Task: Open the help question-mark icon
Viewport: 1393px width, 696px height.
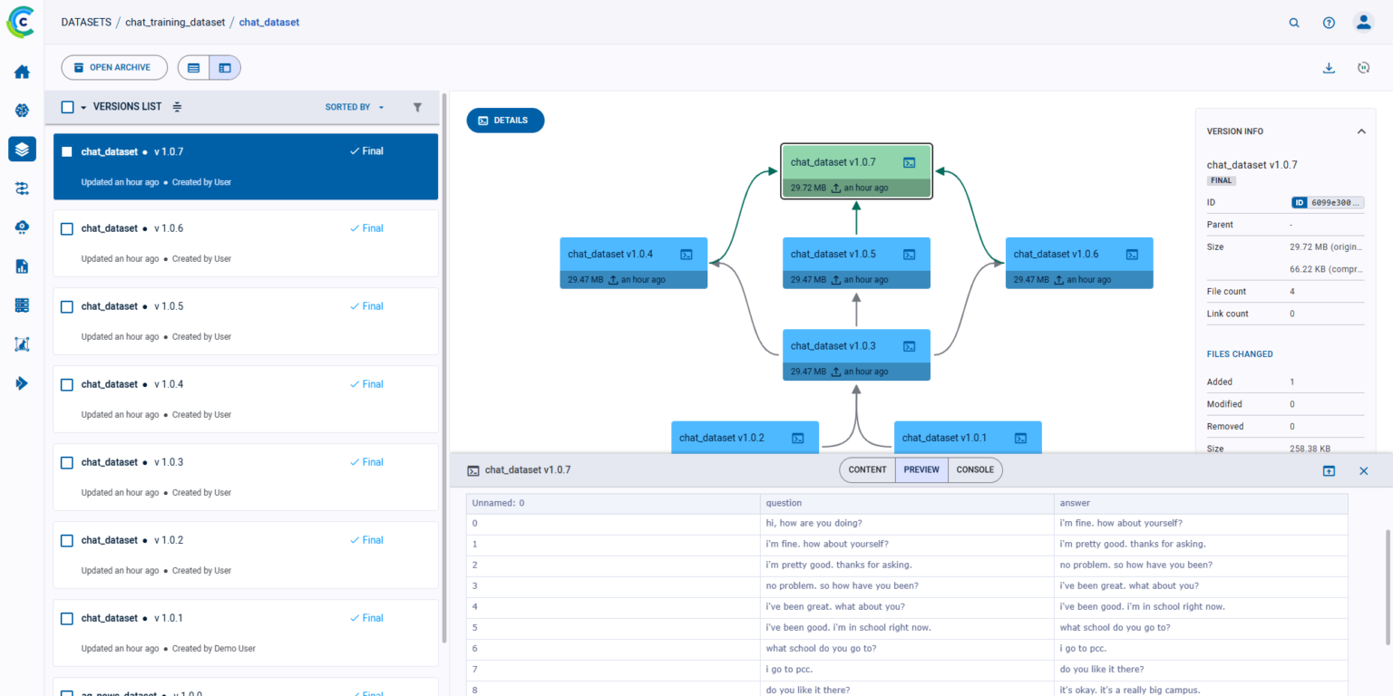Action: tap(1329, 22)
